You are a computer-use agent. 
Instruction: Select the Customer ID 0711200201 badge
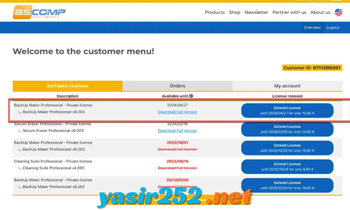[312, 68]
